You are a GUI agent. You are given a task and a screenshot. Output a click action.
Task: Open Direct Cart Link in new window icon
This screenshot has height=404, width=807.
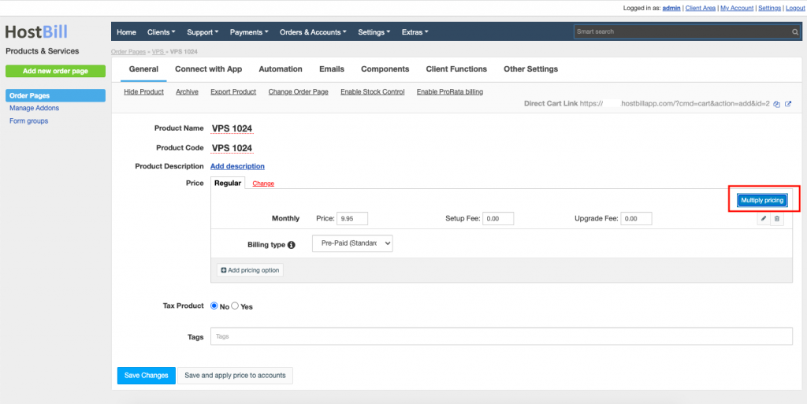(x=788, y=104)
